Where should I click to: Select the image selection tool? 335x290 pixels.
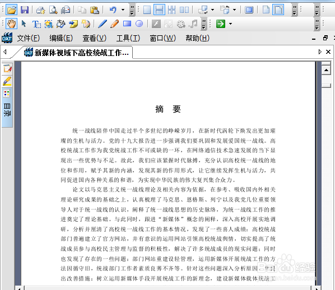coord(49,24)
